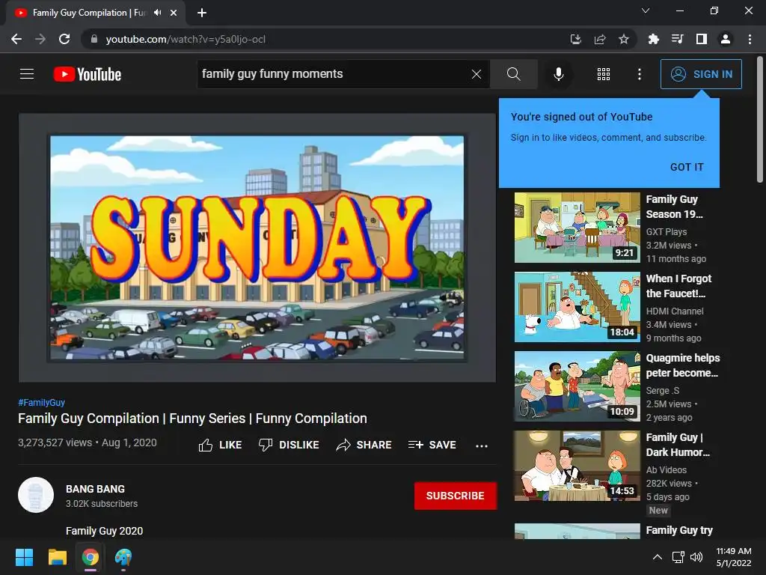Open Chrome extensions puzzle icon

click(653, 39)
